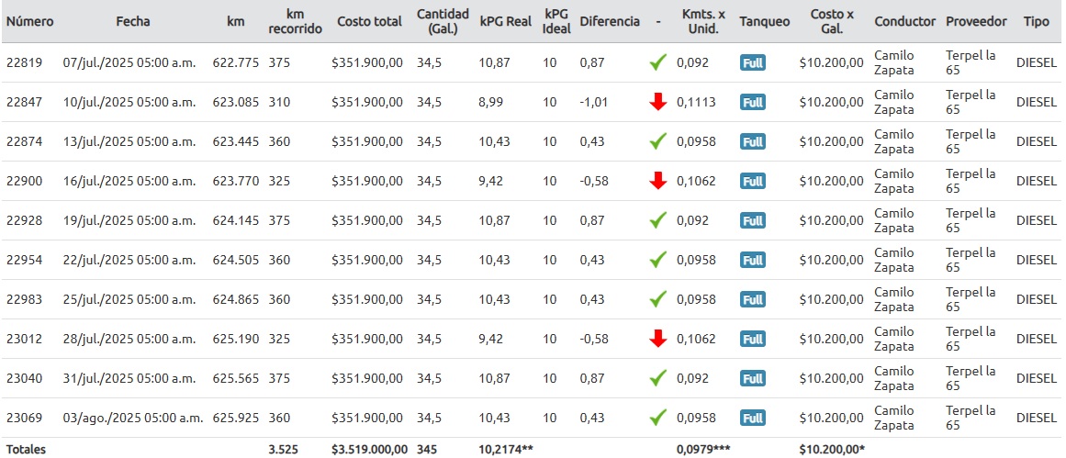Screen dimensions: 1066x458
Task: Click the Full badge in row 22954
Action: [x=753, y=260]
